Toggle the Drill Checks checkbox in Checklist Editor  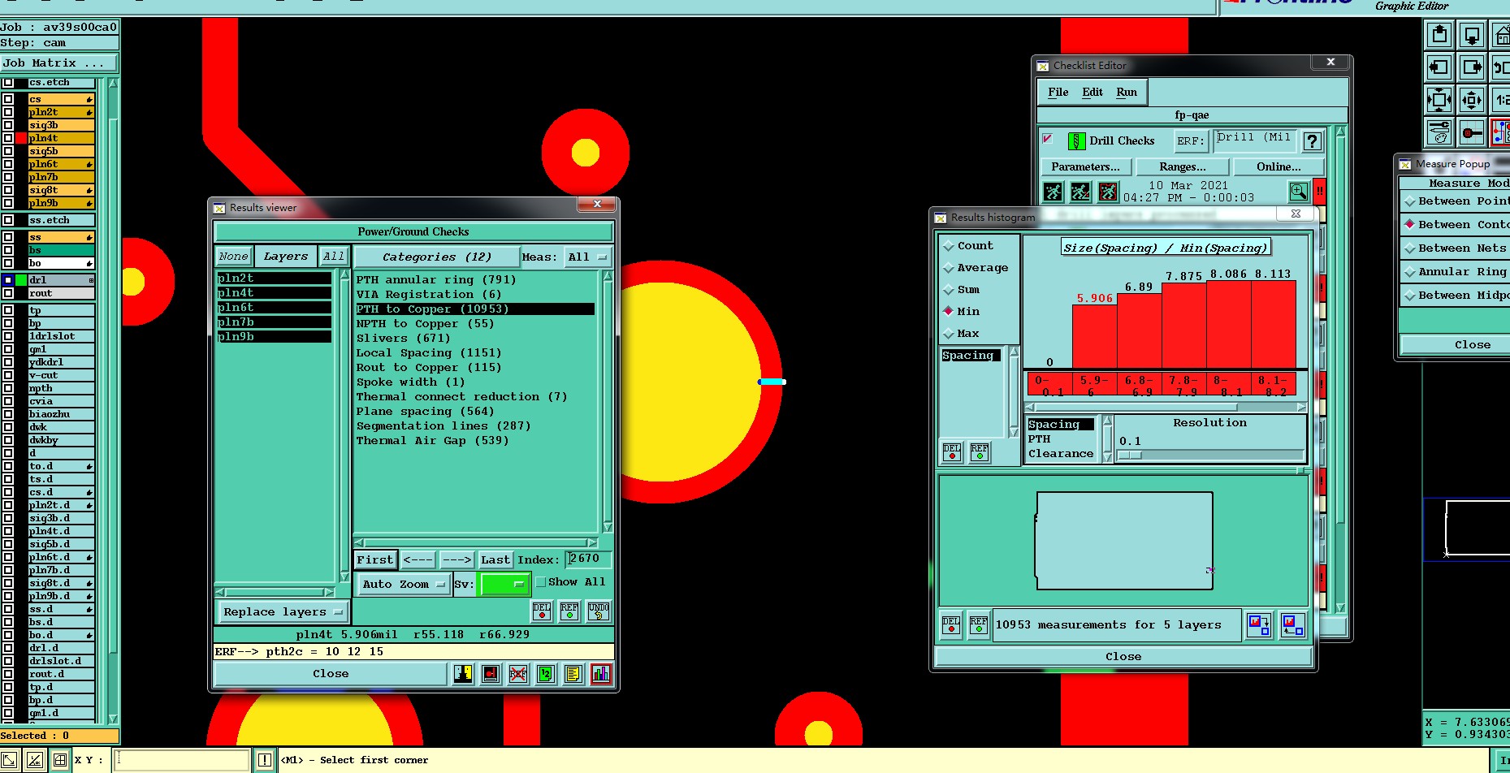1048,139
